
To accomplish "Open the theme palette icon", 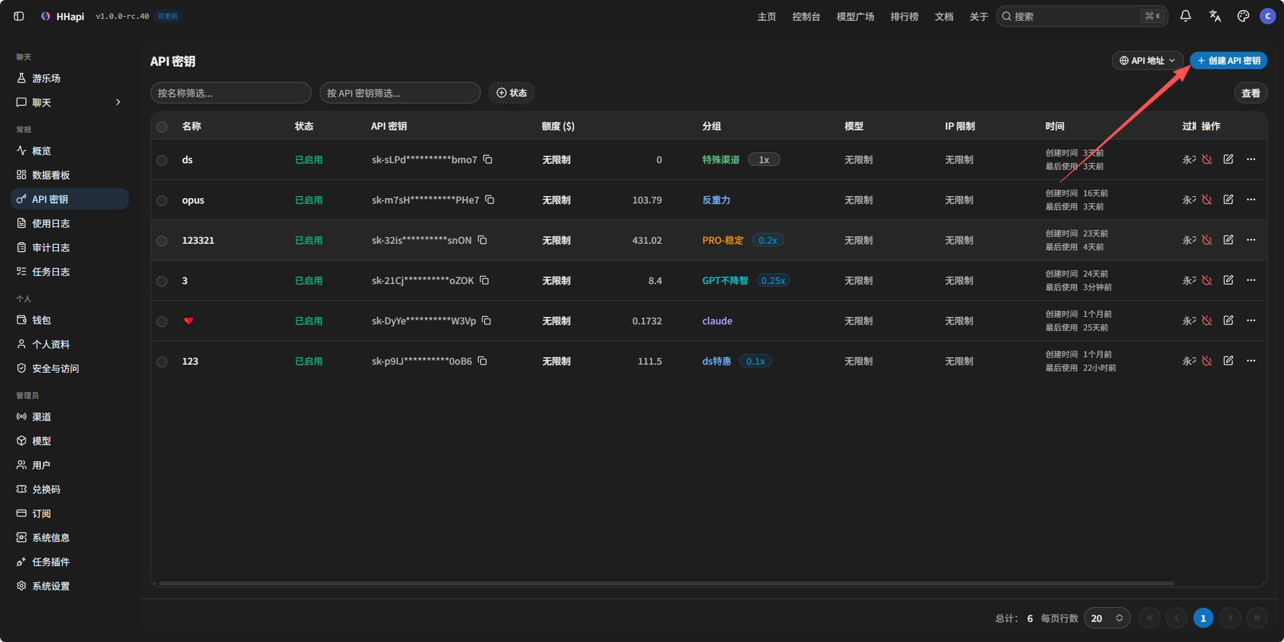I will pos(1243,16).
